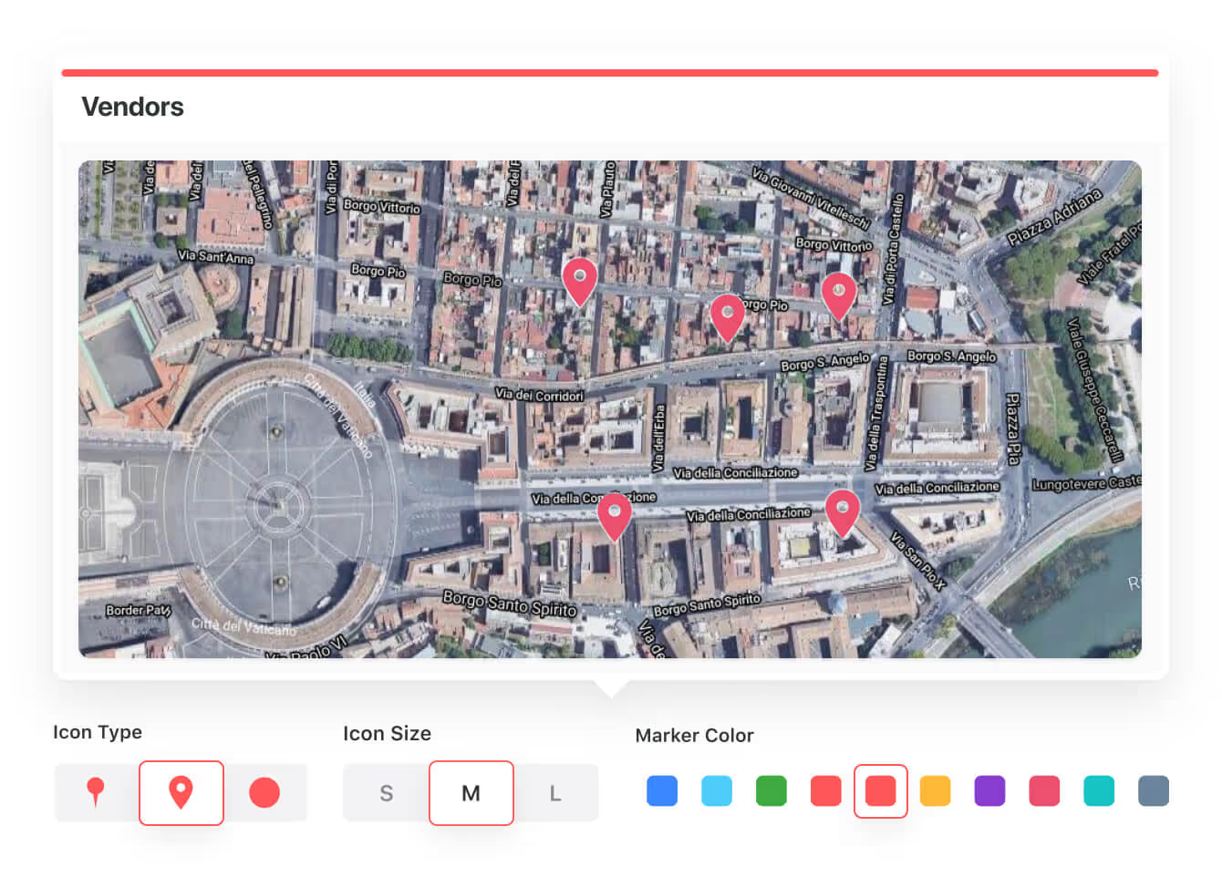Click the middle marker near Borgo Pio label

coord(727,315)
